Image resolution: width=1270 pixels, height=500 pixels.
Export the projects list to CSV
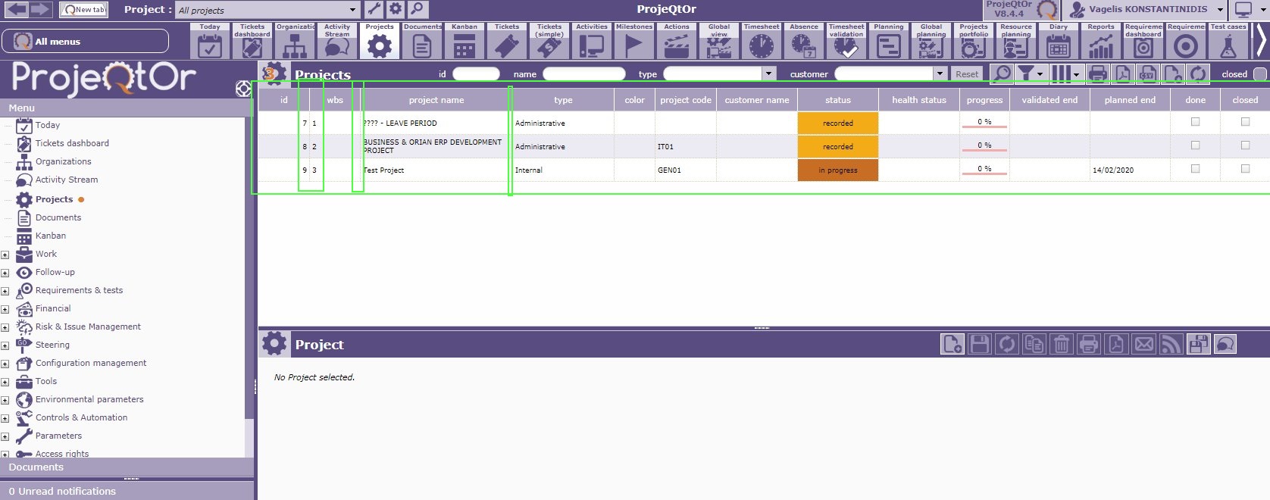pos(1147,73)
